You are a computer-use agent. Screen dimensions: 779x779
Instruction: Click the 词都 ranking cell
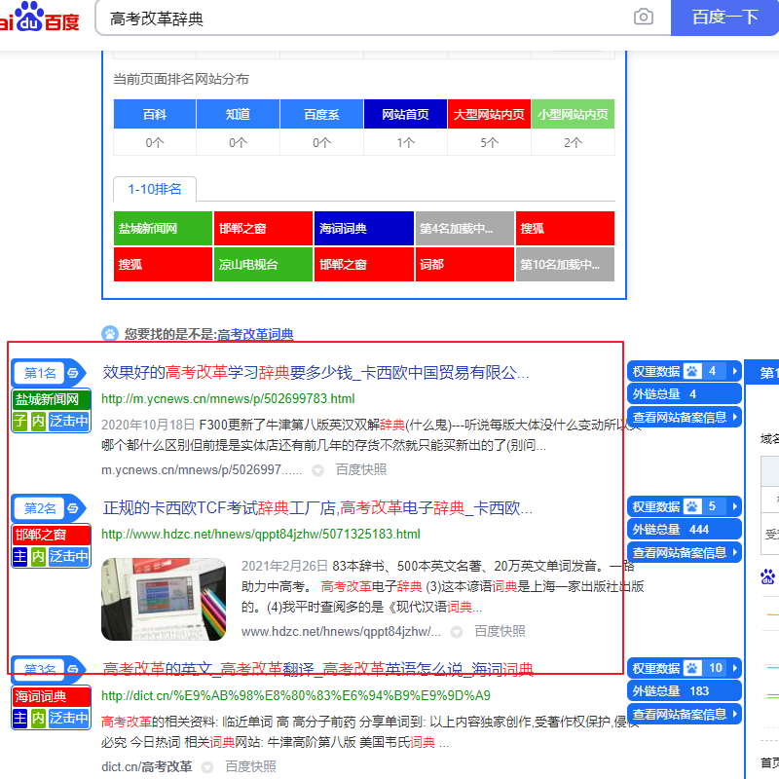point(464,264)
